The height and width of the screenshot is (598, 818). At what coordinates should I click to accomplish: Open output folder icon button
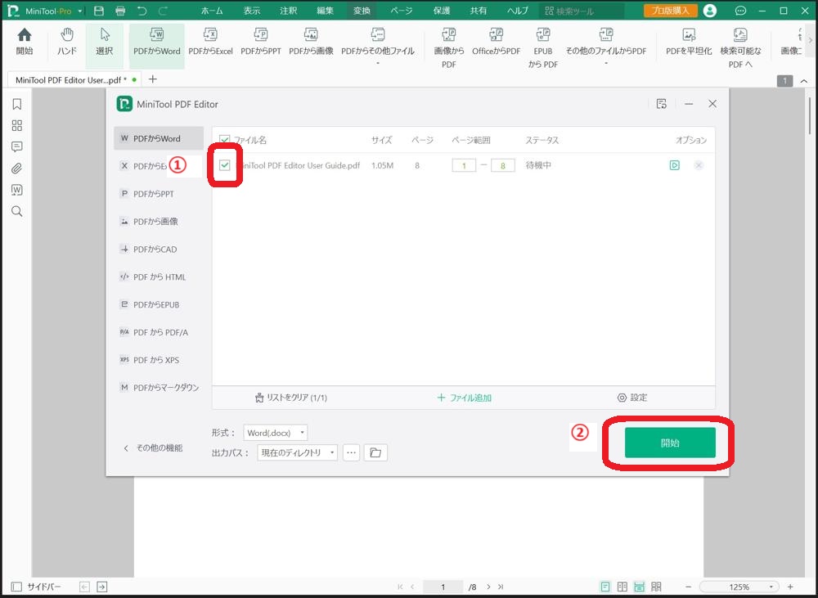pyautogui.click(x=375, y=452)
